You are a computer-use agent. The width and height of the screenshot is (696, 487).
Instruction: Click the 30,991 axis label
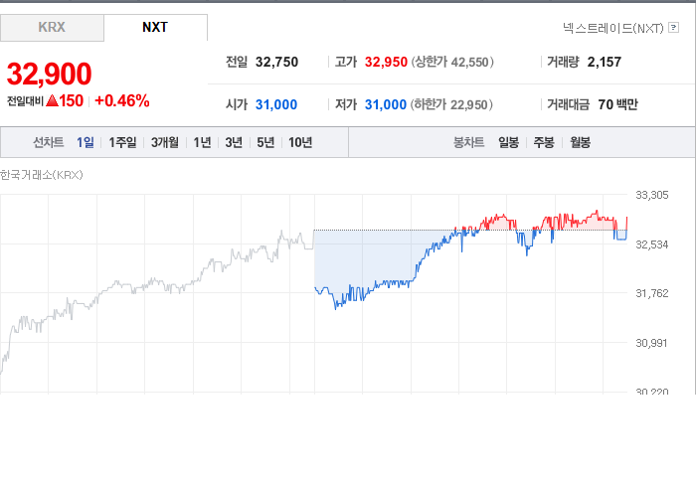(x=651, y=343)
